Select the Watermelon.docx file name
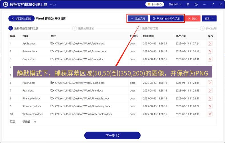 click(33, 114)
